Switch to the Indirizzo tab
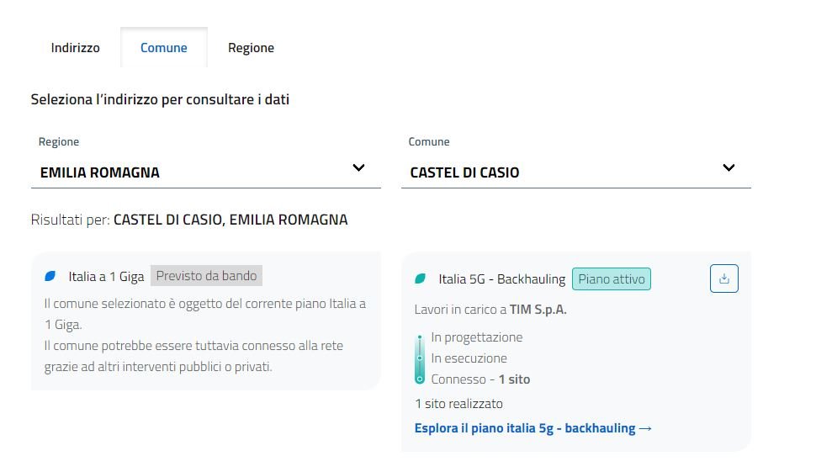The image size is (816, 472). click(x=75, y=48)
